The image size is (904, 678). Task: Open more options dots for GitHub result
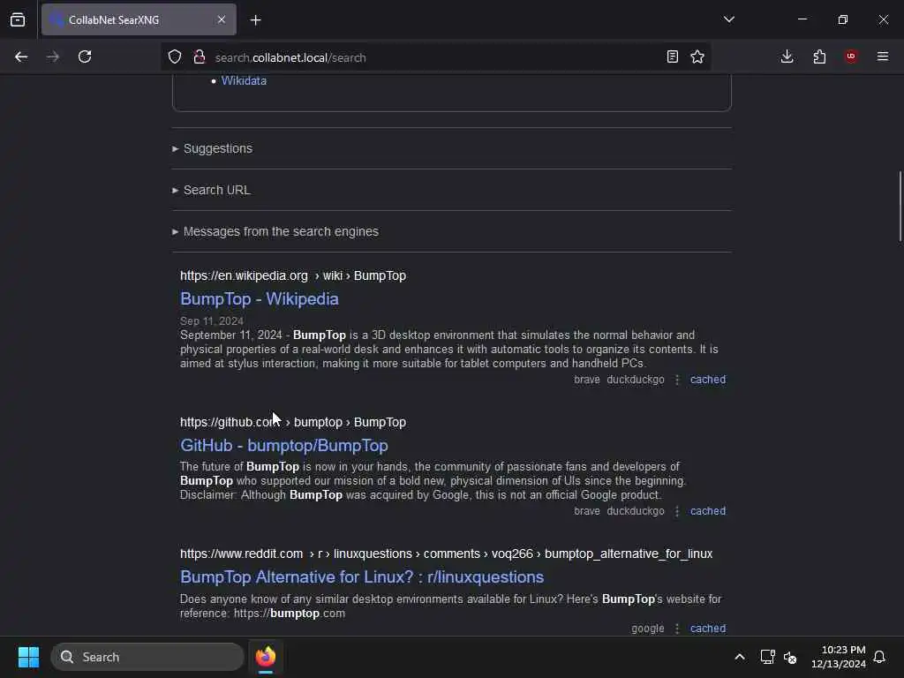tap(677, 511)
